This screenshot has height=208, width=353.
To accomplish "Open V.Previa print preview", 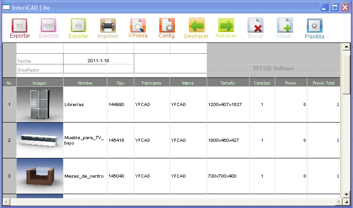I will (x=138, y=28).
